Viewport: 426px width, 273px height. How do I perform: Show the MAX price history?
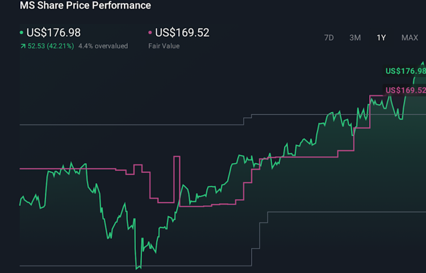tap(410, 38)
